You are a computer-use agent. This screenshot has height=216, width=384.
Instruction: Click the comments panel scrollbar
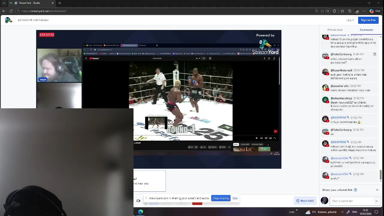[381, 174]
